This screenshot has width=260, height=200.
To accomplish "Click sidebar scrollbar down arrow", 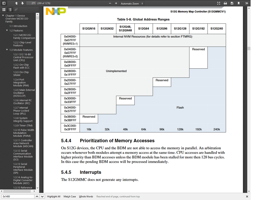I will tap(37, 188).
